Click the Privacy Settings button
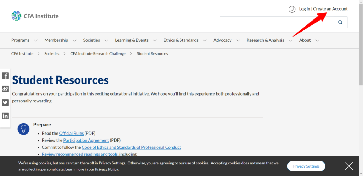Screen dimensions: 363x176 click(306, 166)
